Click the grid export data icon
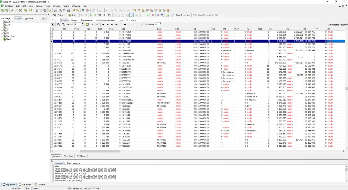 pos(87,24)
